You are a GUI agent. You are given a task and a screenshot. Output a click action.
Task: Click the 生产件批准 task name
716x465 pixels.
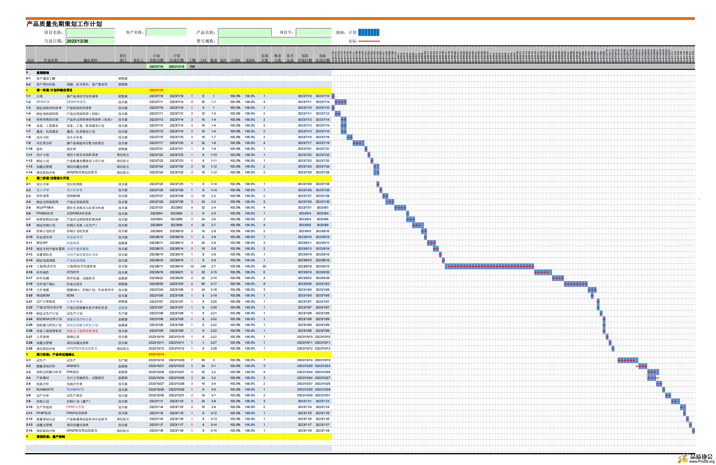[x=44, y=407]
